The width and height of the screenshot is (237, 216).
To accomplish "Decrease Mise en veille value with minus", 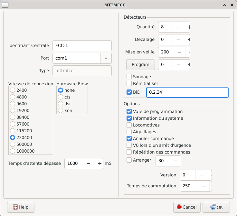I will (x=180, y=52).
